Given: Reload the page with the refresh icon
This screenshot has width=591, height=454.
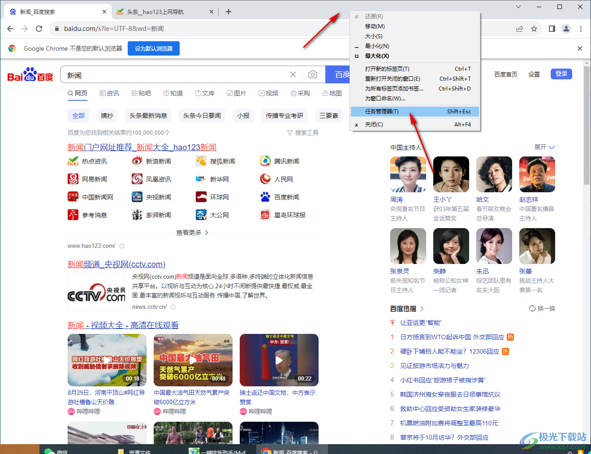Looking at the screenshot, I should tap(39, 29).
